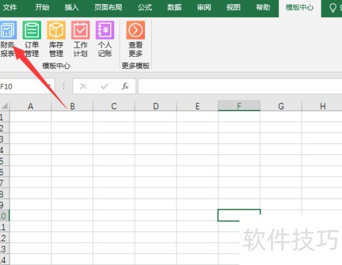Click inside the formula bar input
The image size is (342, 265).
240,86
